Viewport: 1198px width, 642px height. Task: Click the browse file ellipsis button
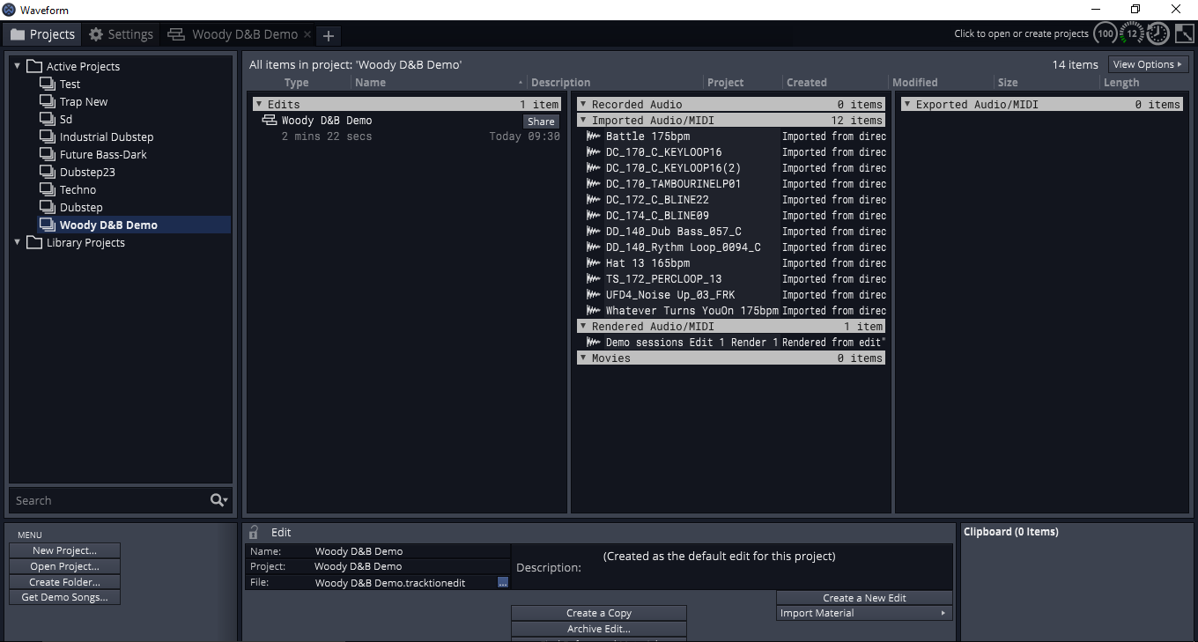(503, 583)
